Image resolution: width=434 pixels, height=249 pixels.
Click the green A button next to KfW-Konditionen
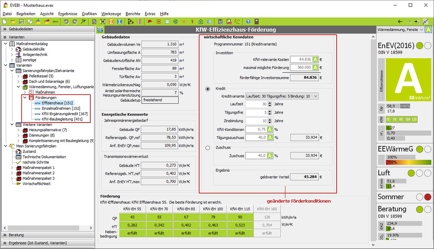pos(270,129)
